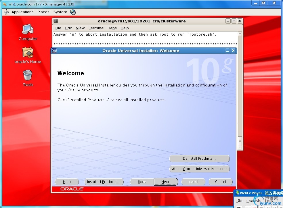Open terminal Help menu
This screenshot has height=208, width=283.
125,28
